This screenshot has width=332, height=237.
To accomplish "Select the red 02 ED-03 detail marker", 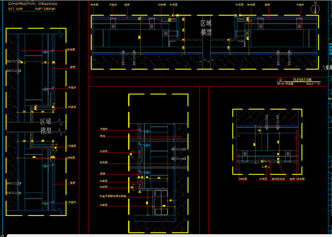I will click(281, 82).
